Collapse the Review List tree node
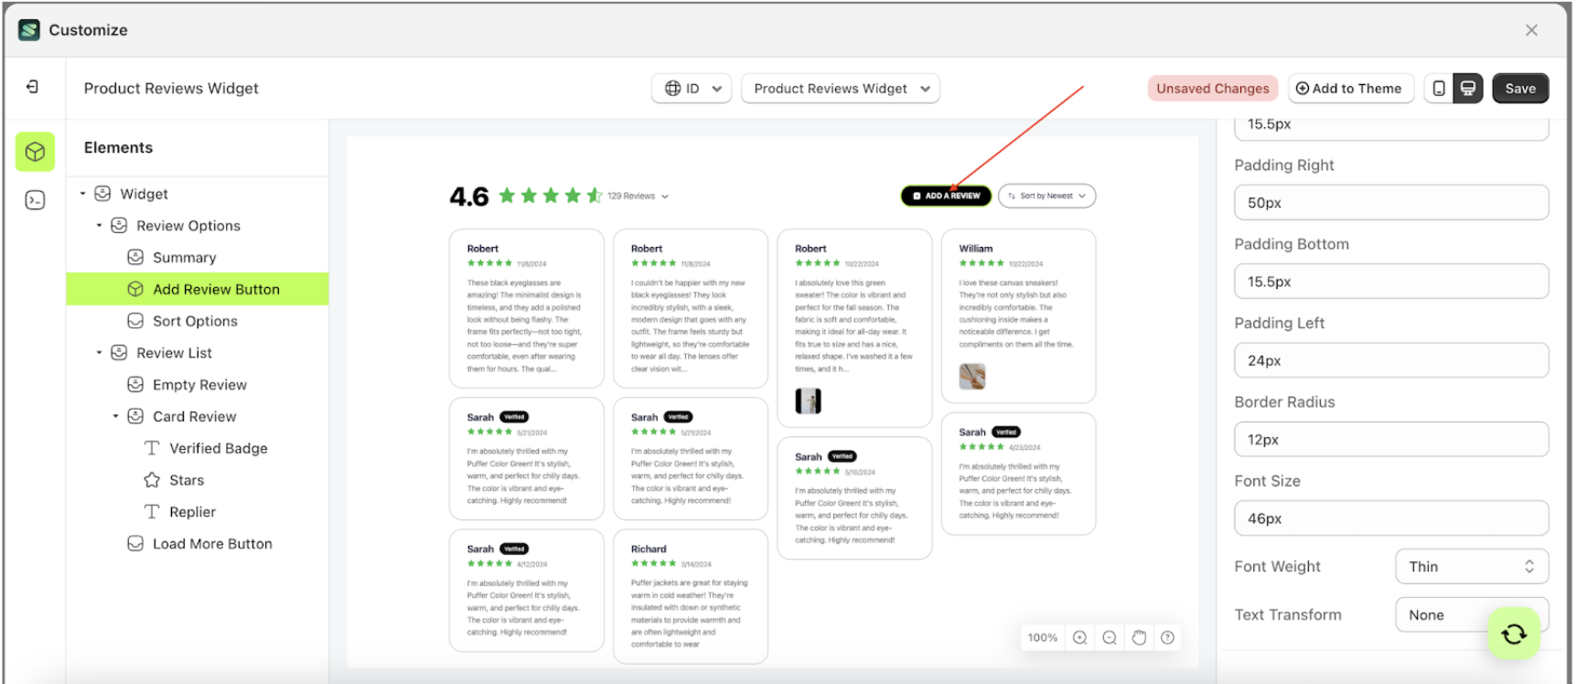The width and height of the screenshot is (1577, 684). pos(100,353)
